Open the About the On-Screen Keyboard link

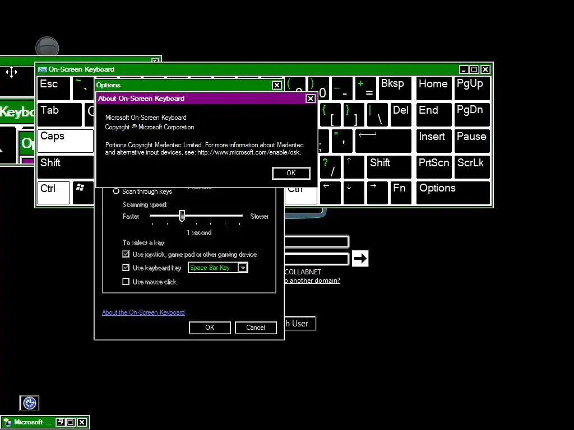click(143, 312)
